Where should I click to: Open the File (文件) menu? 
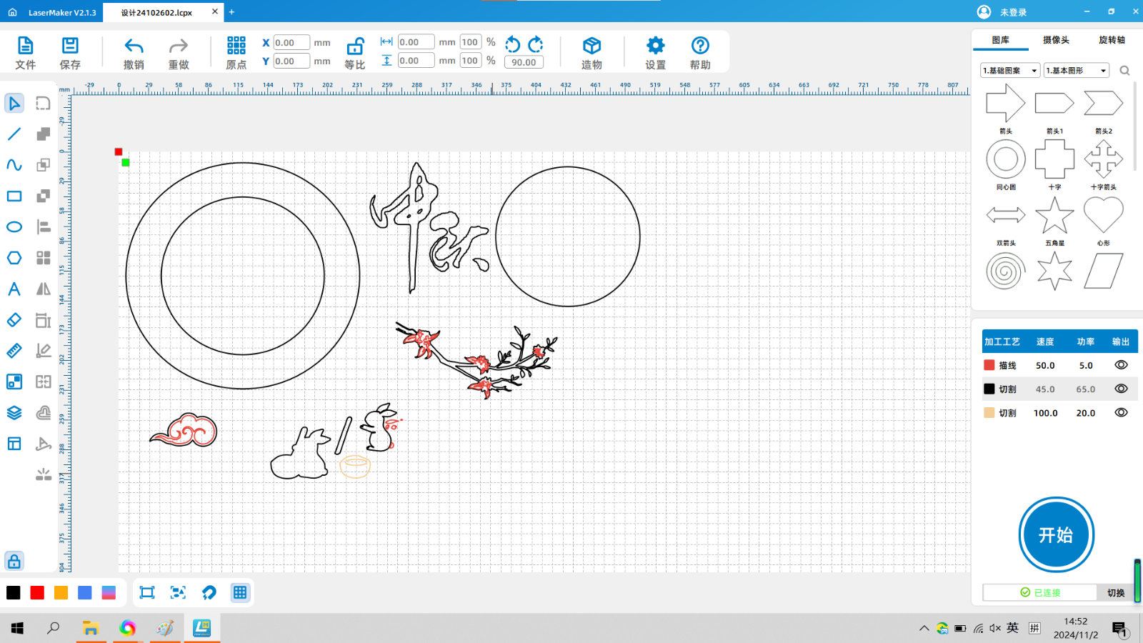pyautogui.click(x=25, y=46)
